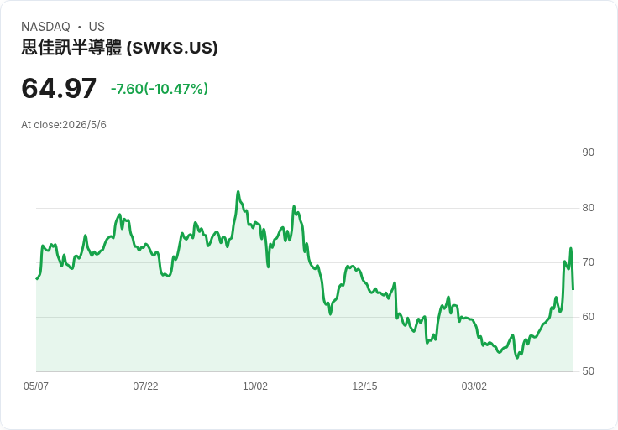Click the 80 price axis label
The width and height of the screenshot is (618, 430).
point(588,208)
